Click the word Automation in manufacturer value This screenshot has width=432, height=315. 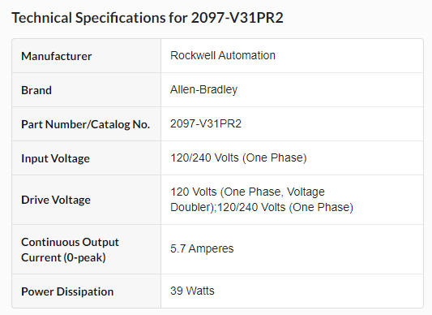point(247,55)
